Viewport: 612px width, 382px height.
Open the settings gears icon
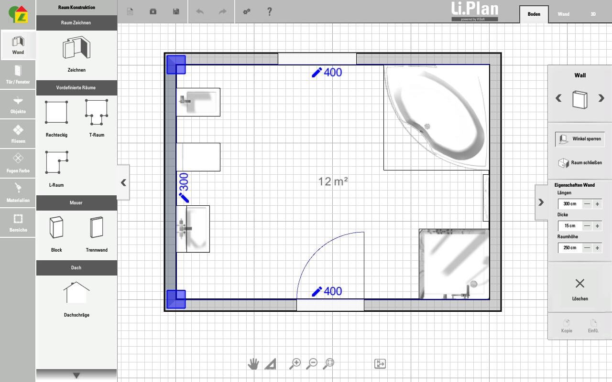(247, 11)
